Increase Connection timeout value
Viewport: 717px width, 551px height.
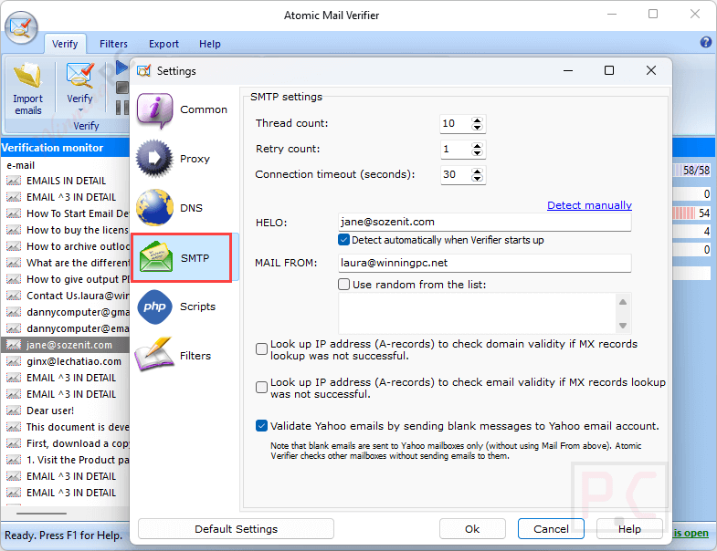point(478,172)
